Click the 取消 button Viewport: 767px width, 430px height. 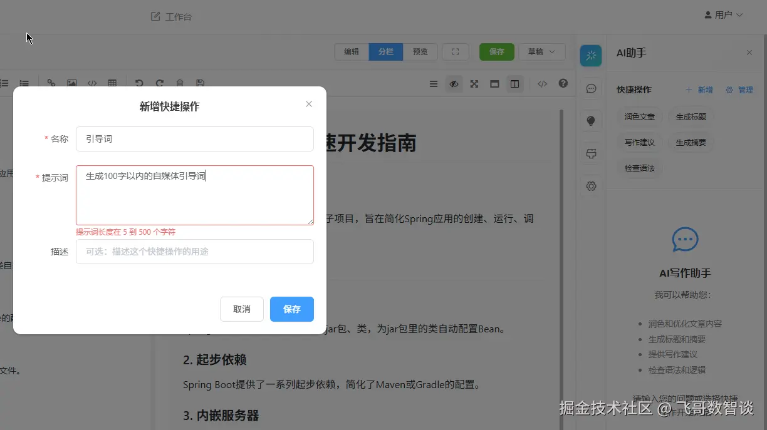242,309
